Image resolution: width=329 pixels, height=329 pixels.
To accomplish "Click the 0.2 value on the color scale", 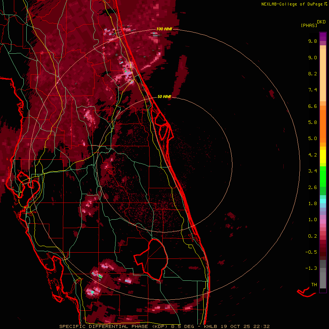I will [x=313, y=236].
